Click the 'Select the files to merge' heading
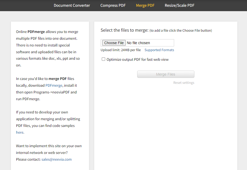 124,30
